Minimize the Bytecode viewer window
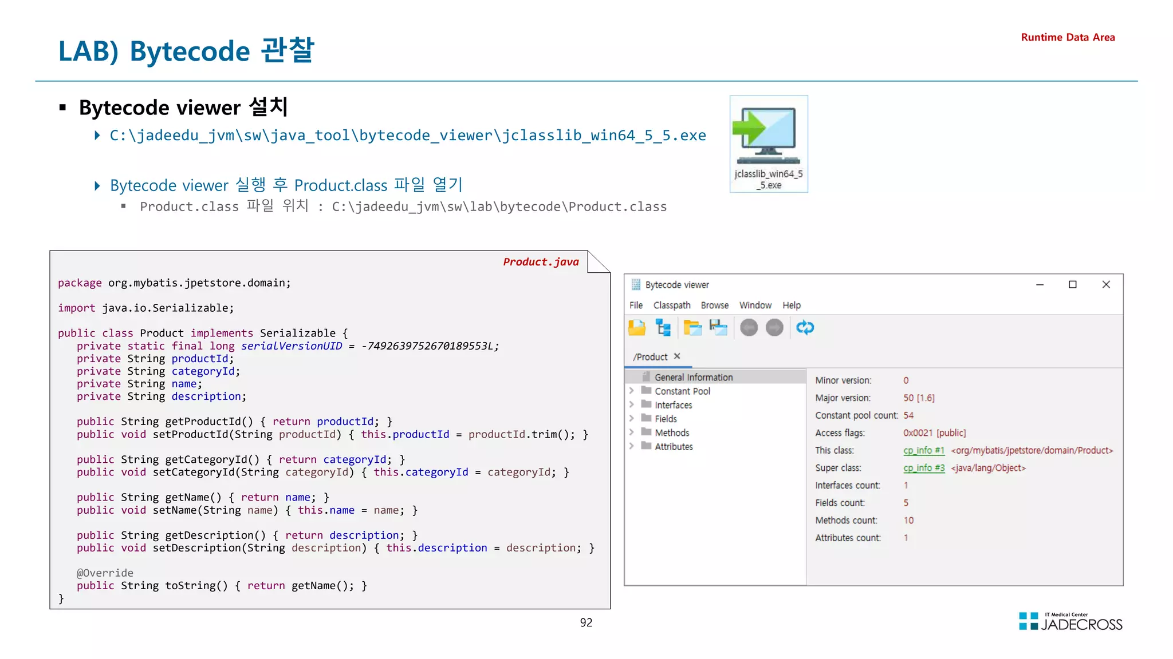This screenshot has height=659, width=1173. pos(1040,285)
